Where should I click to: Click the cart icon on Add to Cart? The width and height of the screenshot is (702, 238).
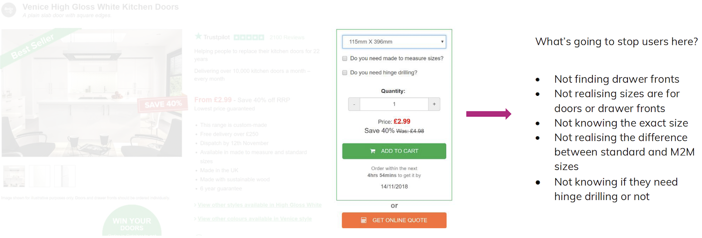tap(373, 151)
